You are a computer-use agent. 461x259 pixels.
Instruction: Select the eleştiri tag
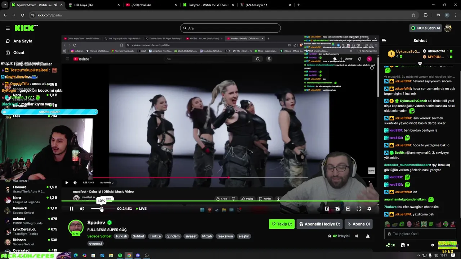pos(244,236)
